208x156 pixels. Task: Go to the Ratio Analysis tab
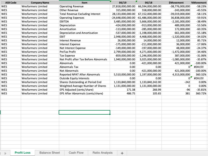pos(103,153)
